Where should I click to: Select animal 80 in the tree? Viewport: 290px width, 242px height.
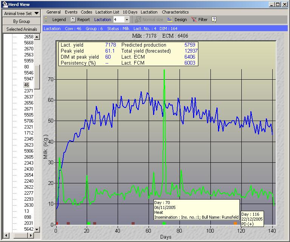(26, 67)
